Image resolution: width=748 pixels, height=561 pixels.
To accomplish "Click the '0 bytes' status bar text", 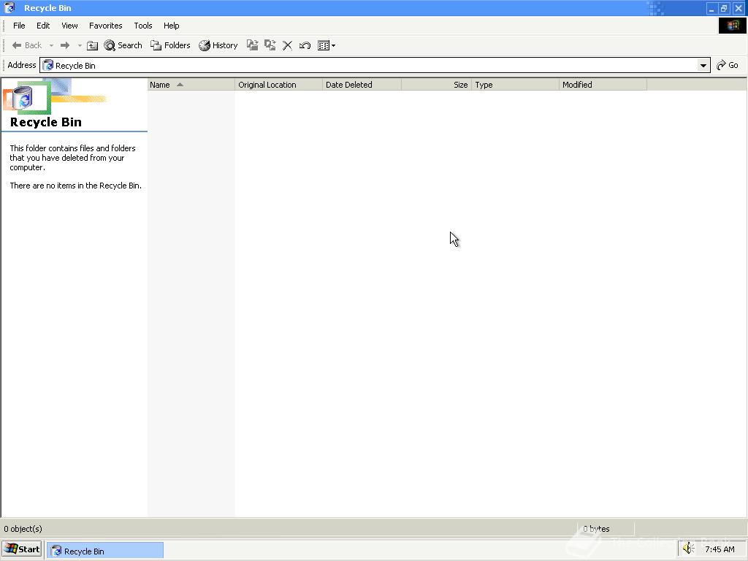I will click(596, 529).
